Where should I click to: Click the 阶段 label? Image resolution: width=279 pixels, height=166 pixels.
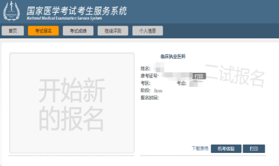(x=145, y=91)
